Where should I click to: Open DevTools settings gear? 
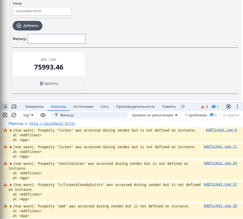click(x=228, y=107)
